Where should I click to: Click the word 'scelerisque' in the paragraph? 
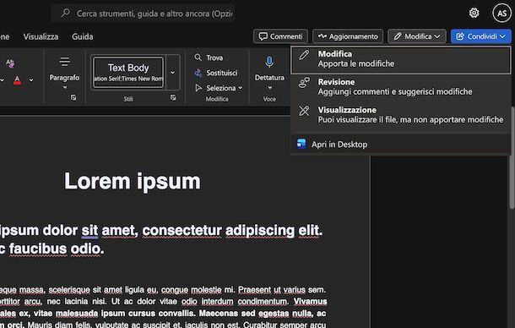[x=69, y=290]
